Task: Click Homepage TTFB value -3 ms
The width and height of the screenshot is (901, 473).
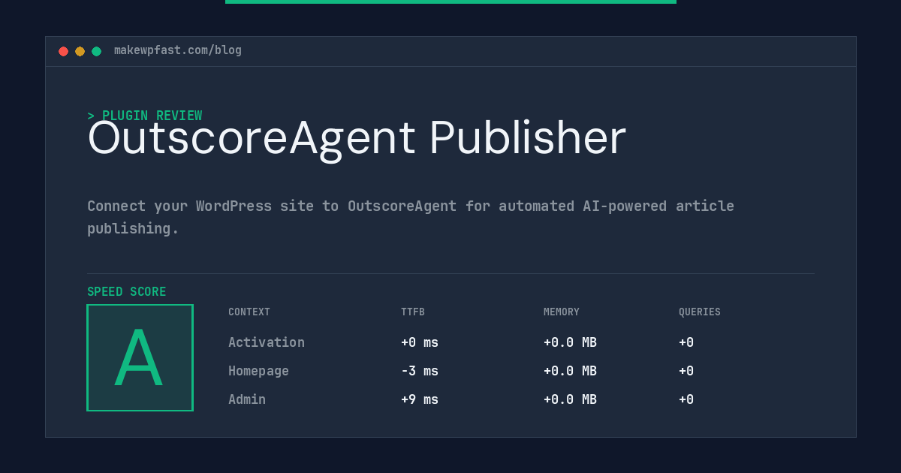Action: (420, 371)
